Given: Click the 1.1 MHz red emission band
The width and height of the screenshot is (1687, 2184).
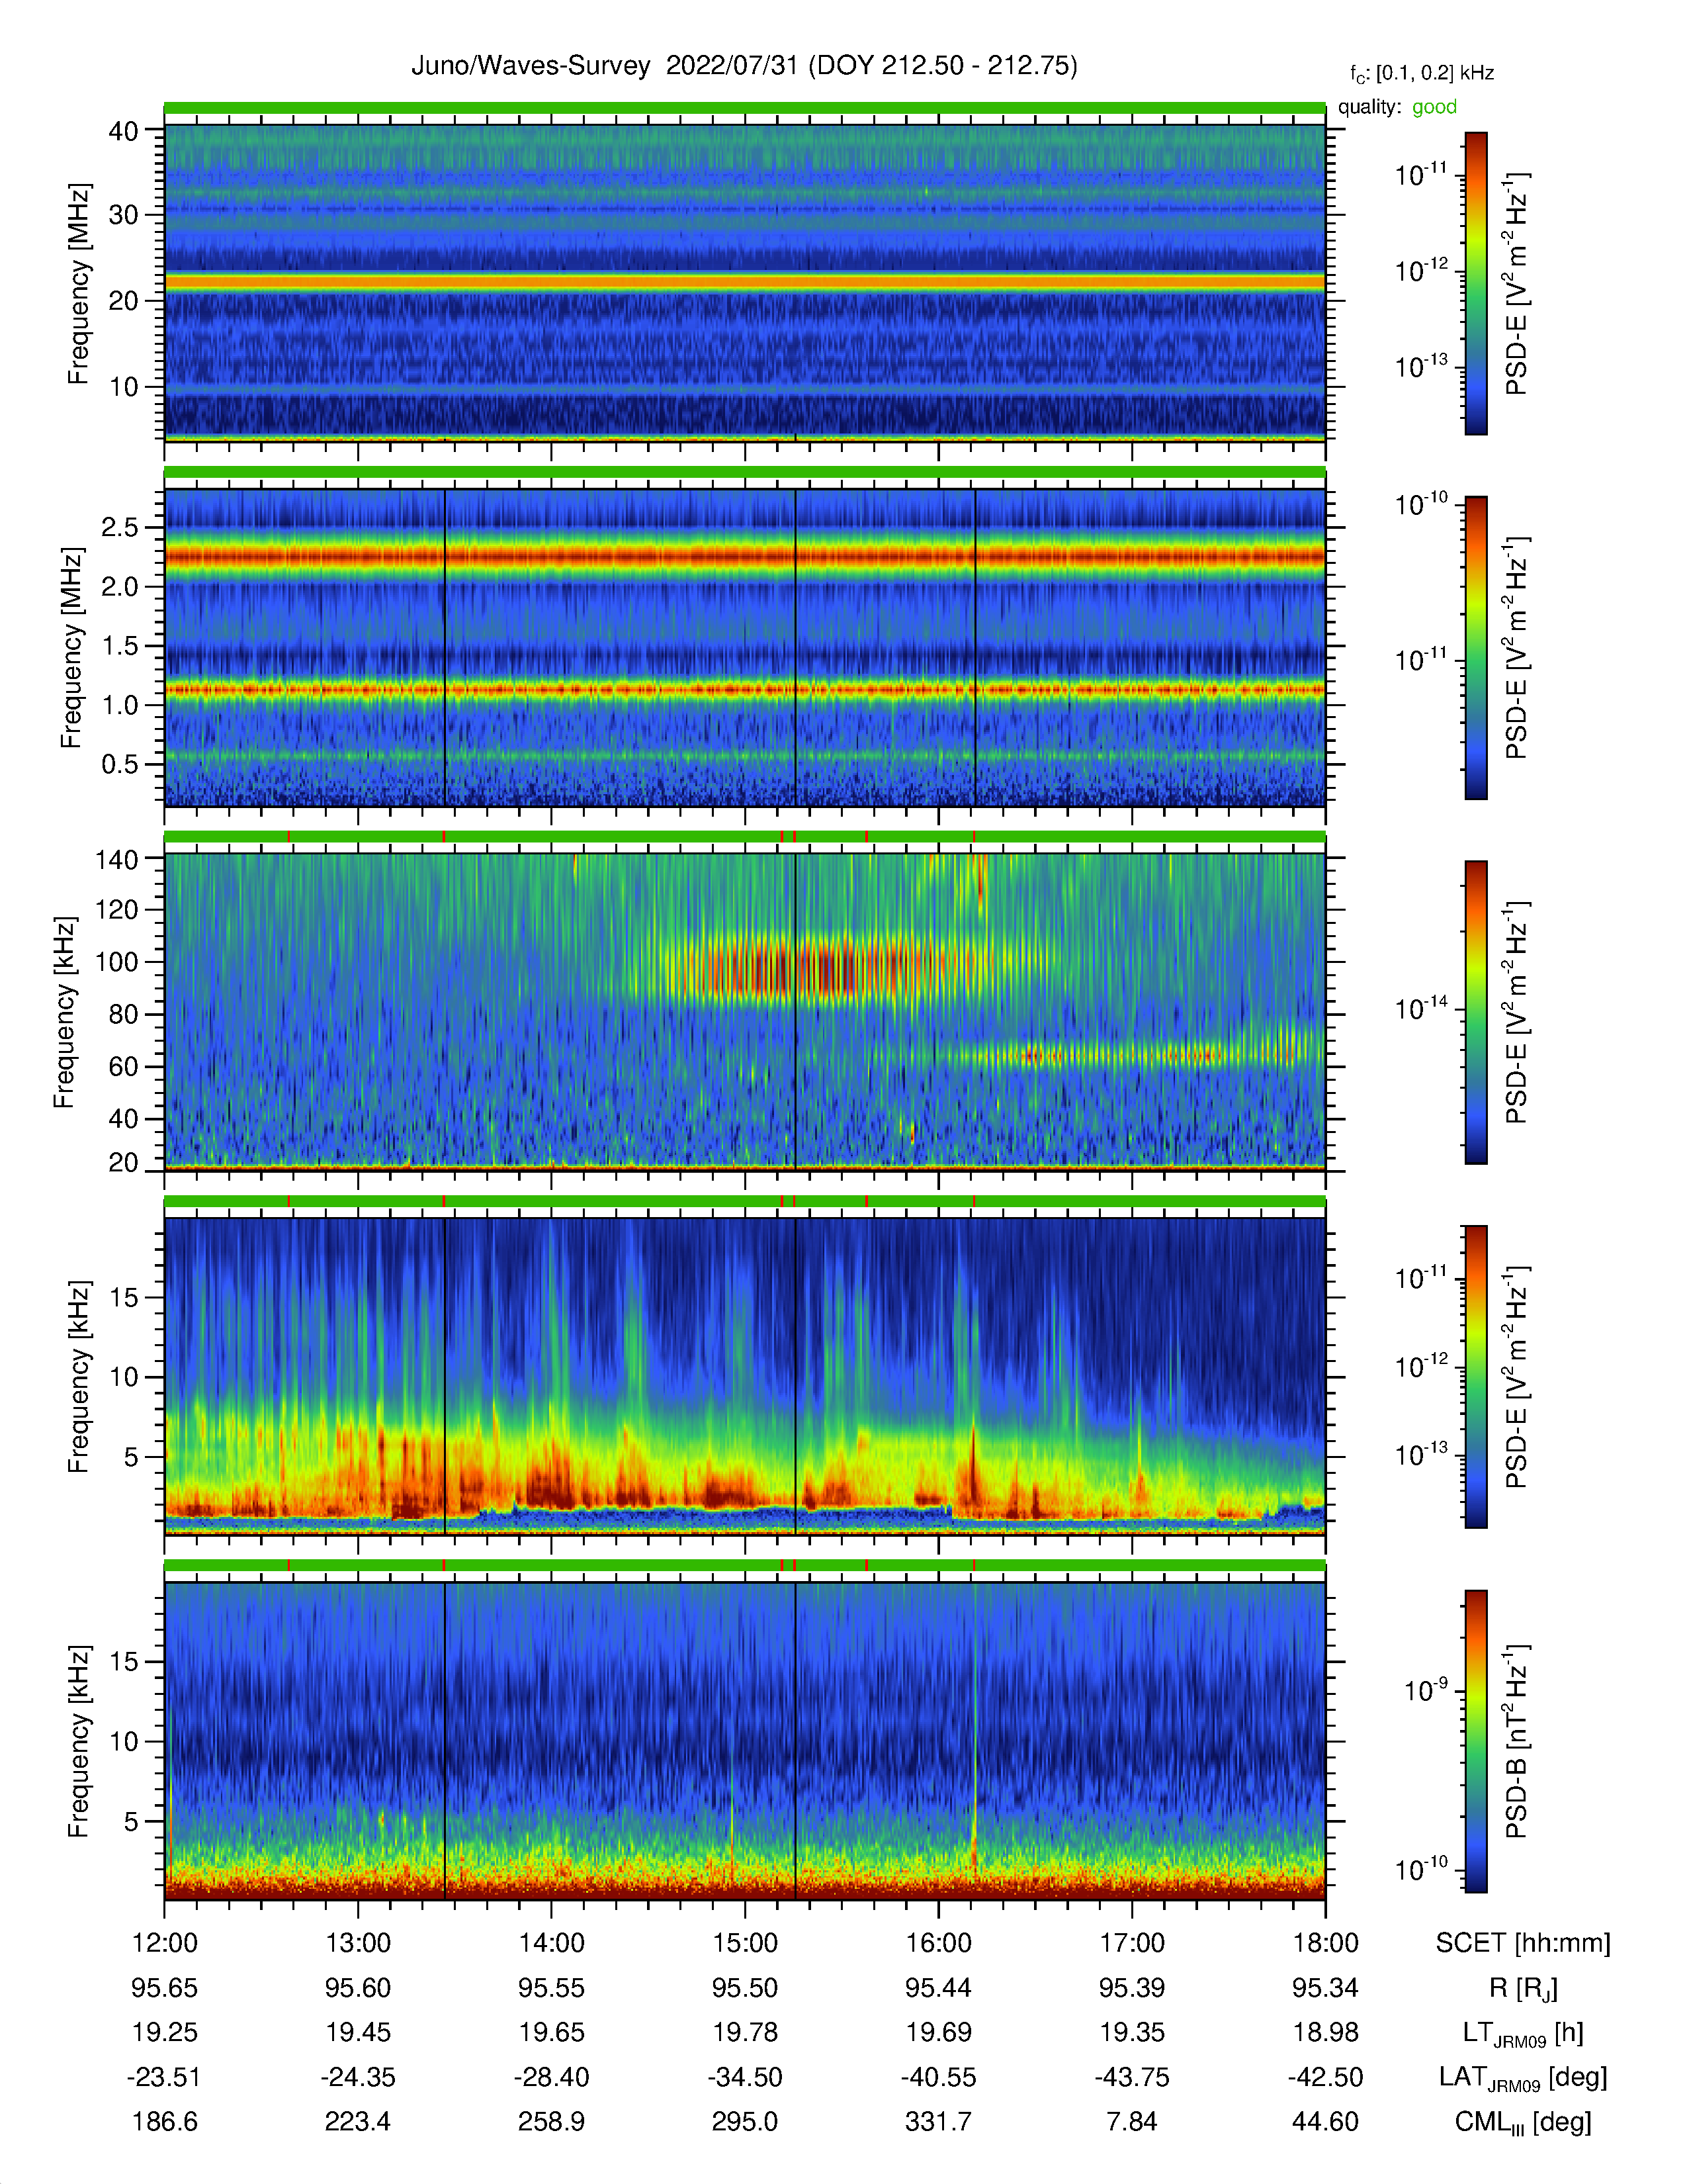Looking at the screenshot, I should click(744, 689).
